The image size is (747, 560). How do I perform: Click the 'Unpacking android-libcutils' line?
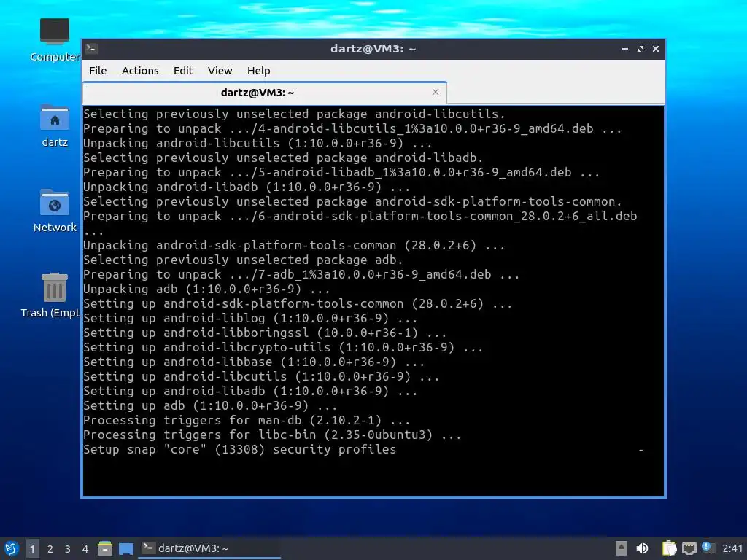click(x=258, y=144)
